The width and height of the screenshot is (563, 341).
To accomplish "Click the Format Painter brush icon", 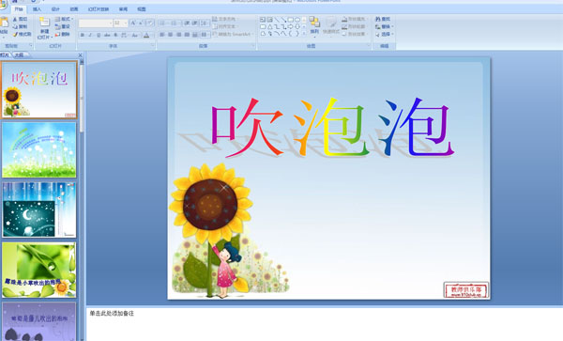I will coord(15,34).
